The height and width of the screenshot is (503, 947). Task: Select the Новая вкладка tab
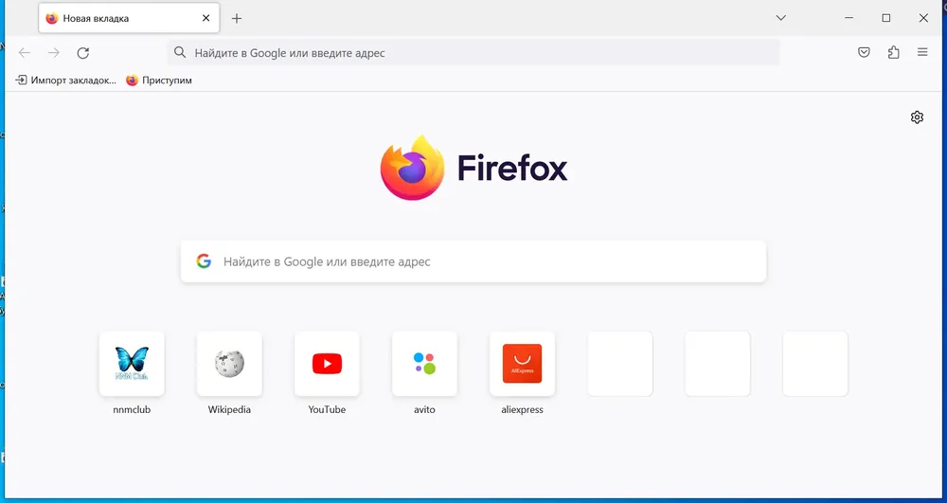[x=129, y=18]
